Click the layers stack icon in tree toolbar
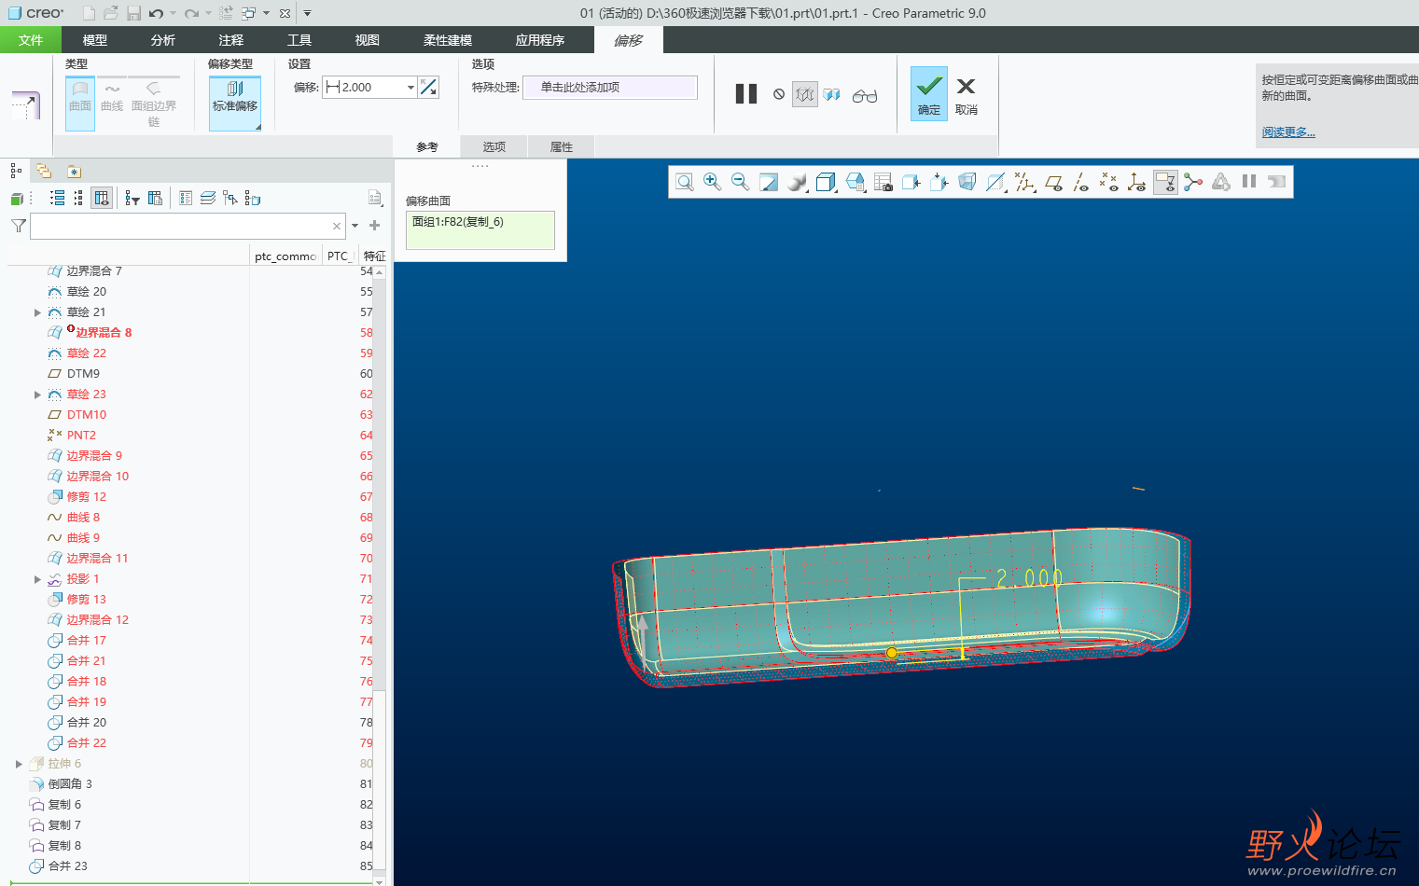This screenshot has height=886, width=1419. pyautogui.click(x=208, y=198)
